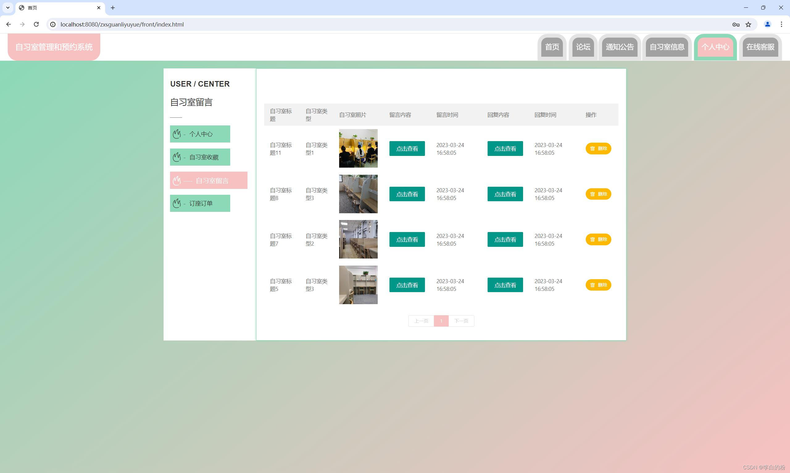
Task: Select 自习室收藏 in the sidebar
Action: [x=200, y=157]
